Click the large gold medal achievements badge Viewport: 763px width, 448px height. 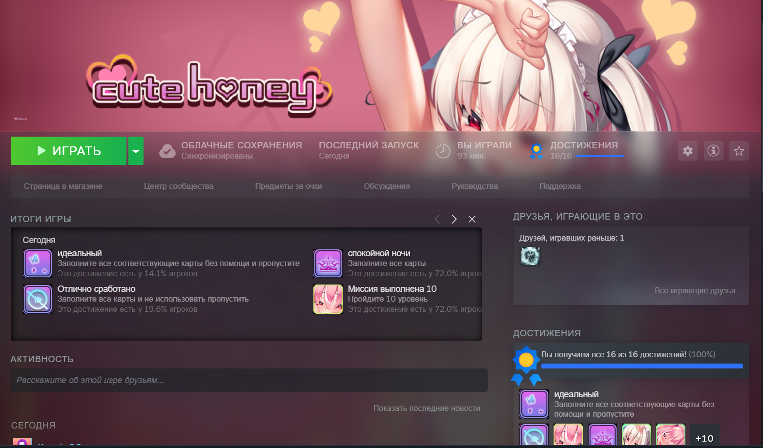pyautogui.click(x=526, y=366)
